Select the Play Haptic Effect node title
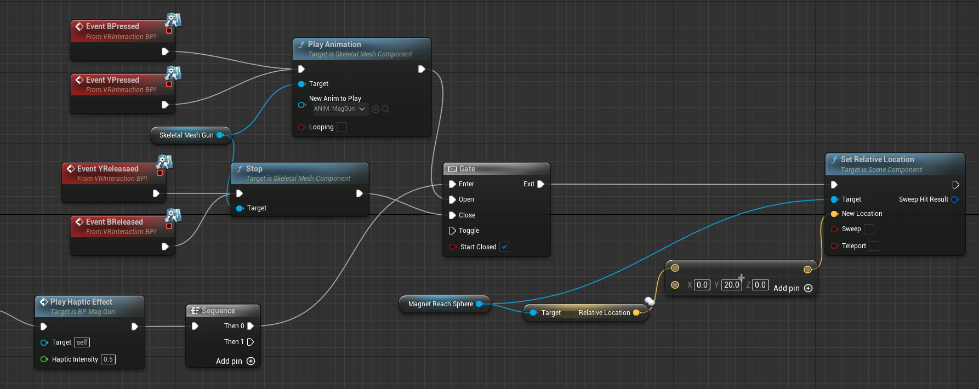 point(81,302)
